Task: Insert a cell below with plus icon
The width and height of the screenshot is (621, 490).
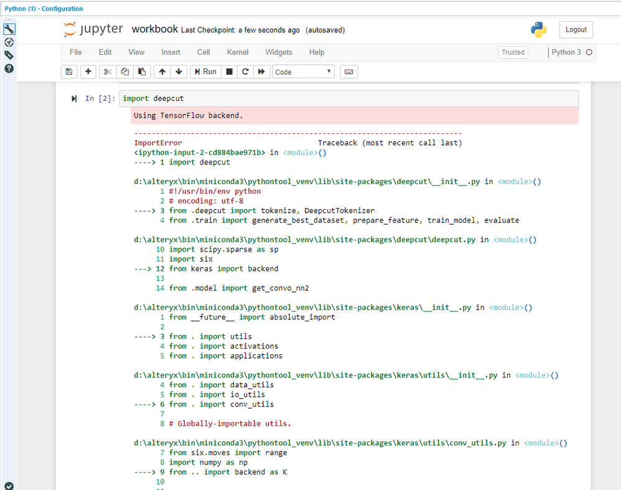Action: (88, 72)
